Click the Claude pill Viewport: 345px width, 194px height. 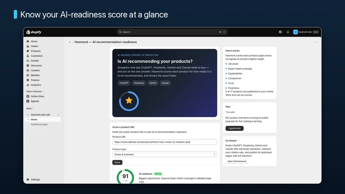165,83
